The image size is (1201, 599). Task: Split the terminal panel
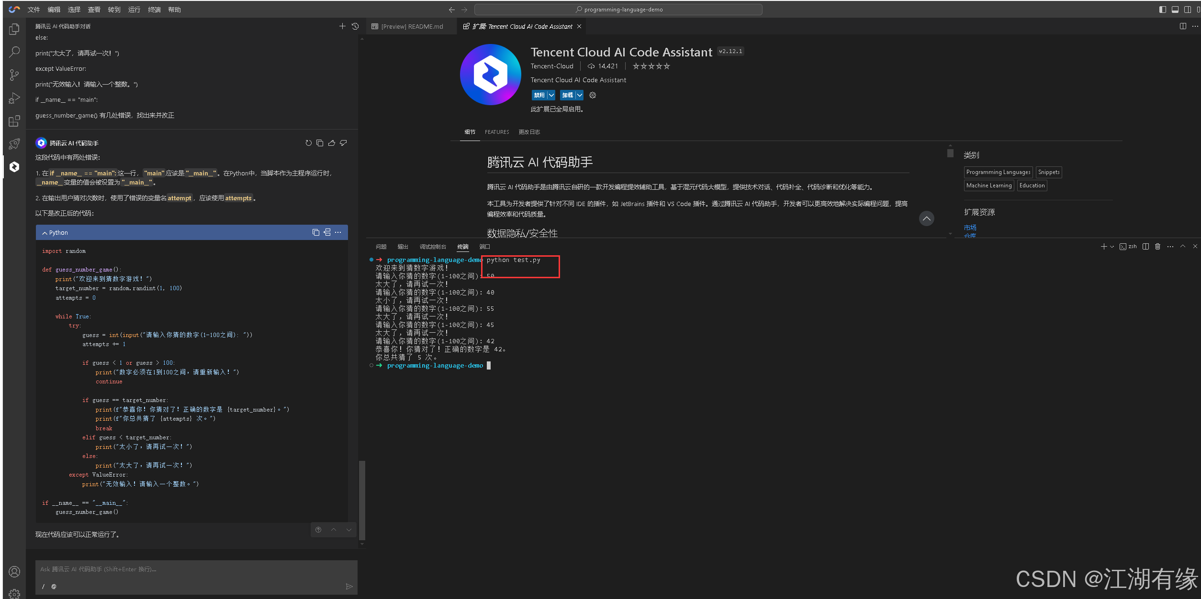(x=1145, y=247)
